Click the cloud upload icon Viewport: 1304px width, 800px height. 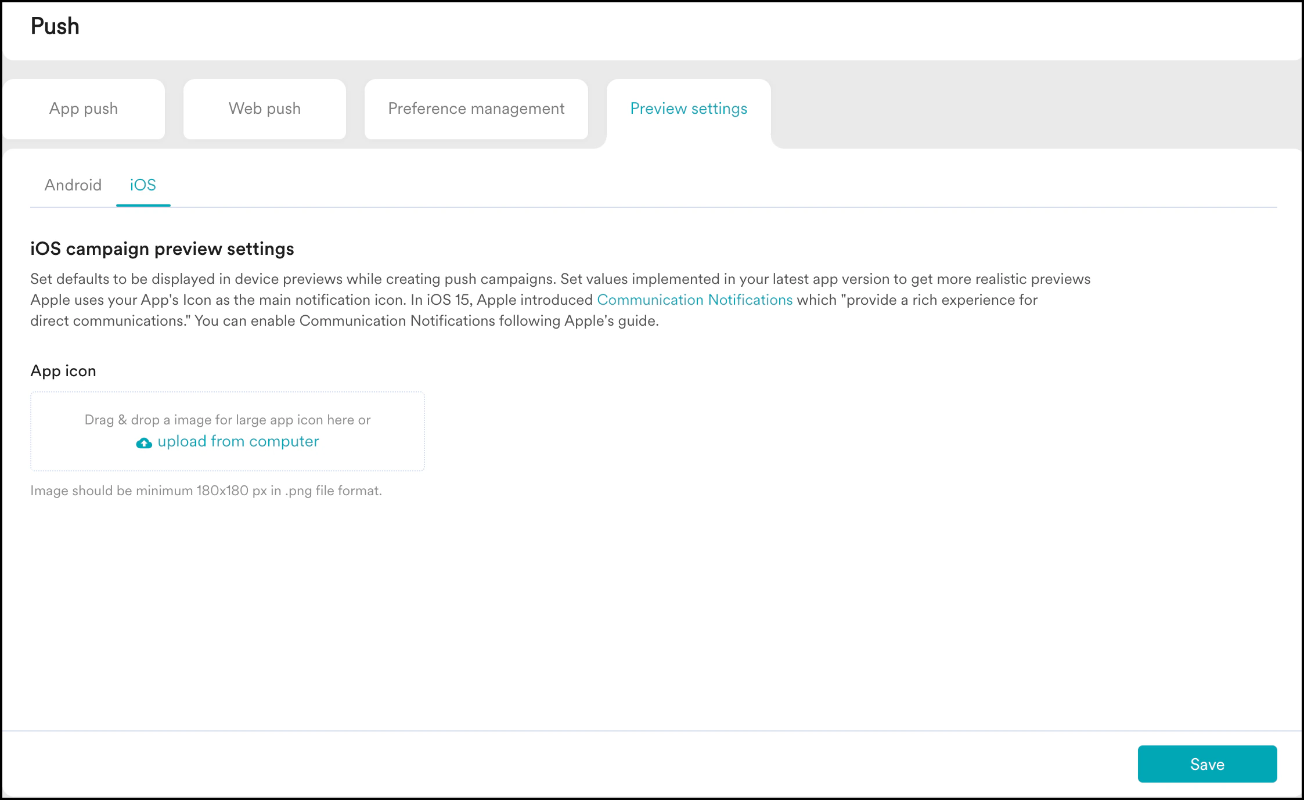pos(144,443)
